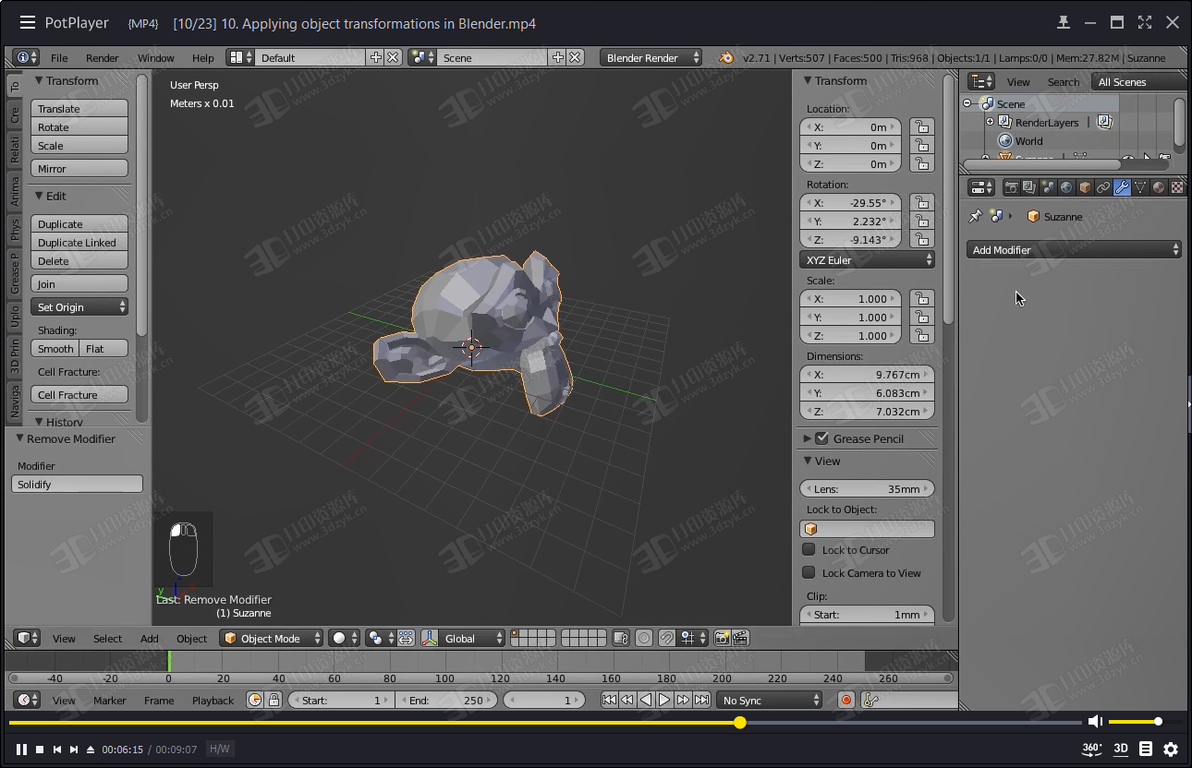Click the Translate button
The height and width of the screenshot is (768, 1192).
tap(79, 108)
